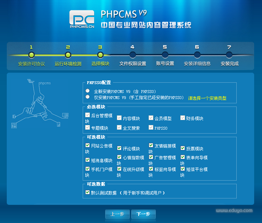Click the PHPSSO配置 section heading

(99, 83)
